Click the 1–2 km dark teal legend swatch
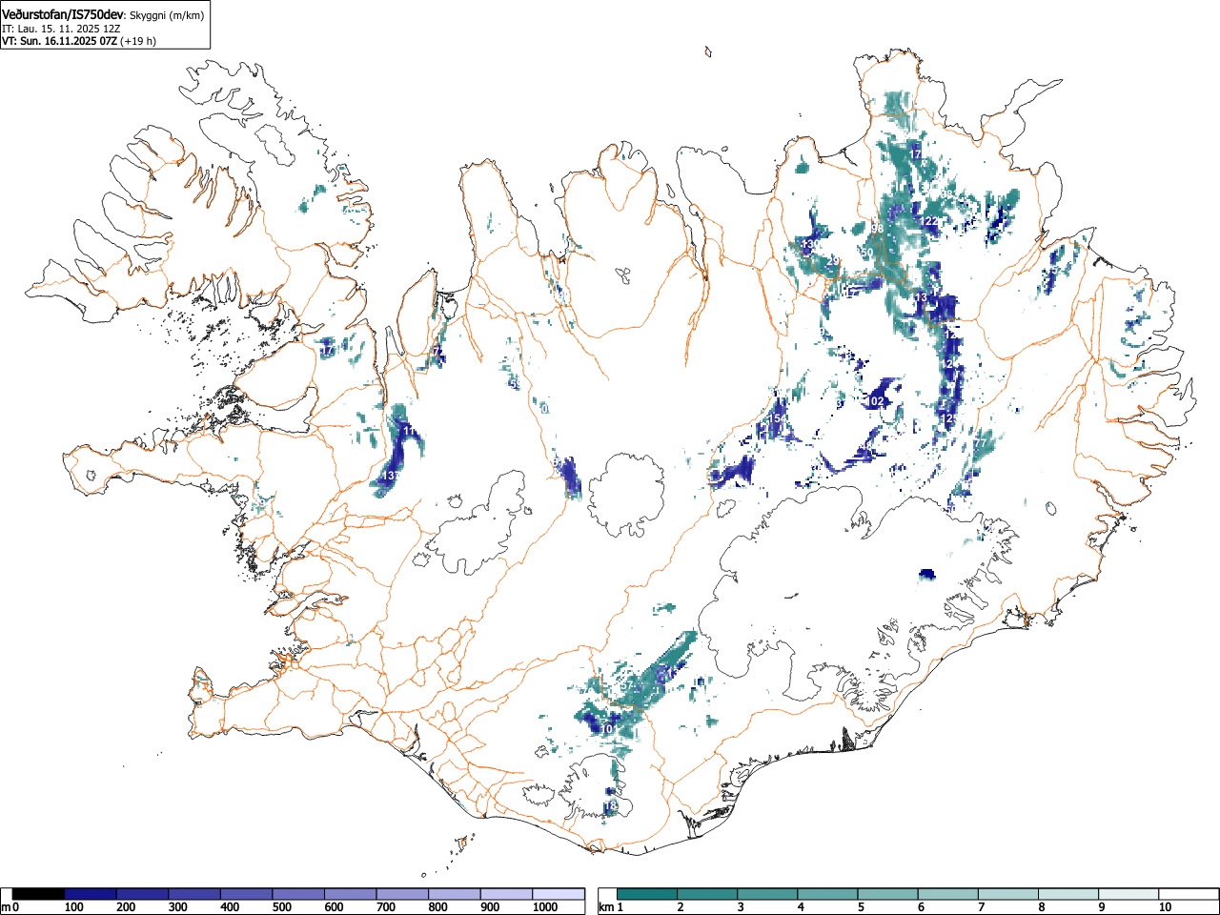1220x915 pixels. (x=647, y=894)
